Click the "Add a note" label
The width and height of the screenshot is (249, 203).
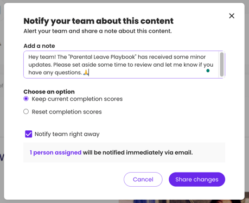pyautogui.click(x=39, y=46)
